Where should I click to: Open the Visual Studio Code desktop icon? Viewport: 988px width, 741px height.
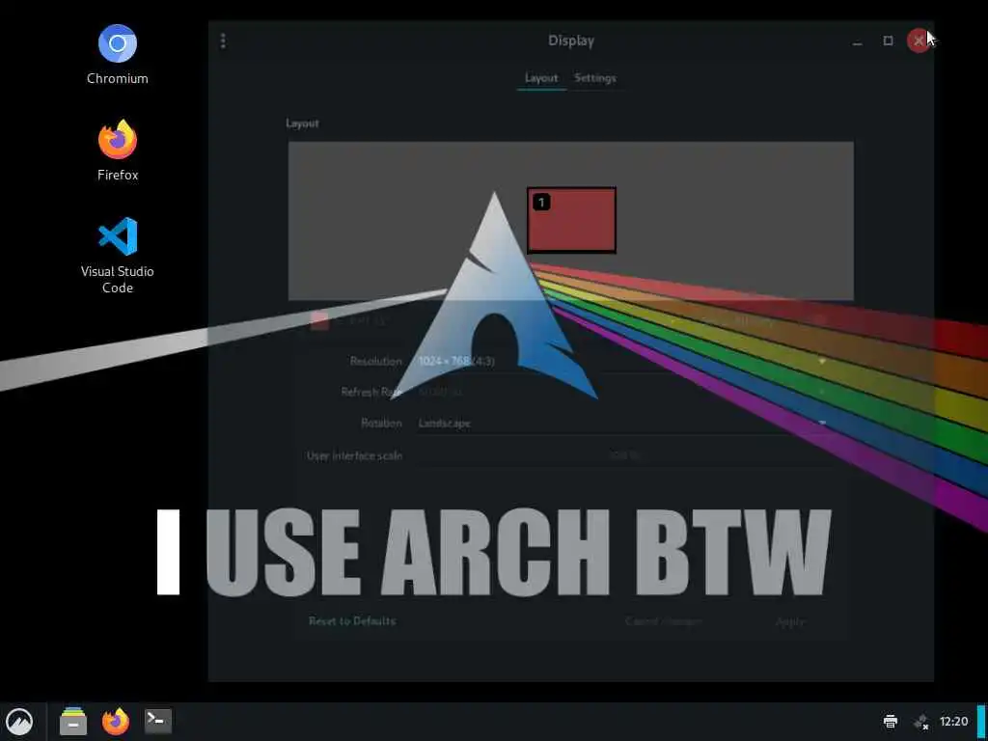click(117, 255)
